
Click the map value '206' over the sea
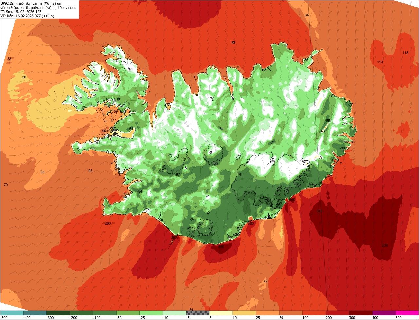tap(108, 223)
